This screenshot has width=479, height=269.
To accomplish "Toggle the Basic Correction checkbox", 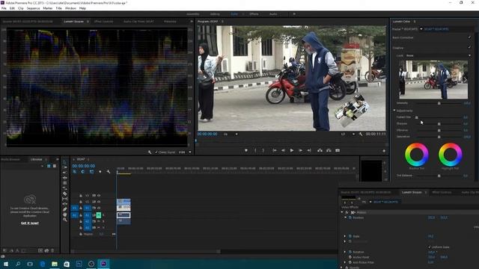I will pyautogui.click(x=469, y=37).
